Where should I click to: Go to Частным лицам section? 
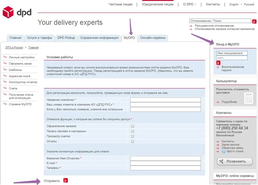(120, 4)
